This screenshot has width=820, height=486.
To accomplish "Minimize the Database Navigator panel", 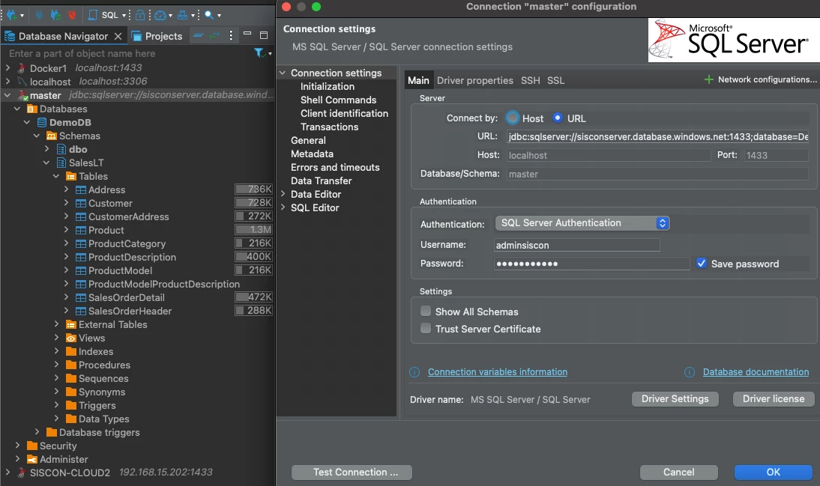I will tap(247, 34).
